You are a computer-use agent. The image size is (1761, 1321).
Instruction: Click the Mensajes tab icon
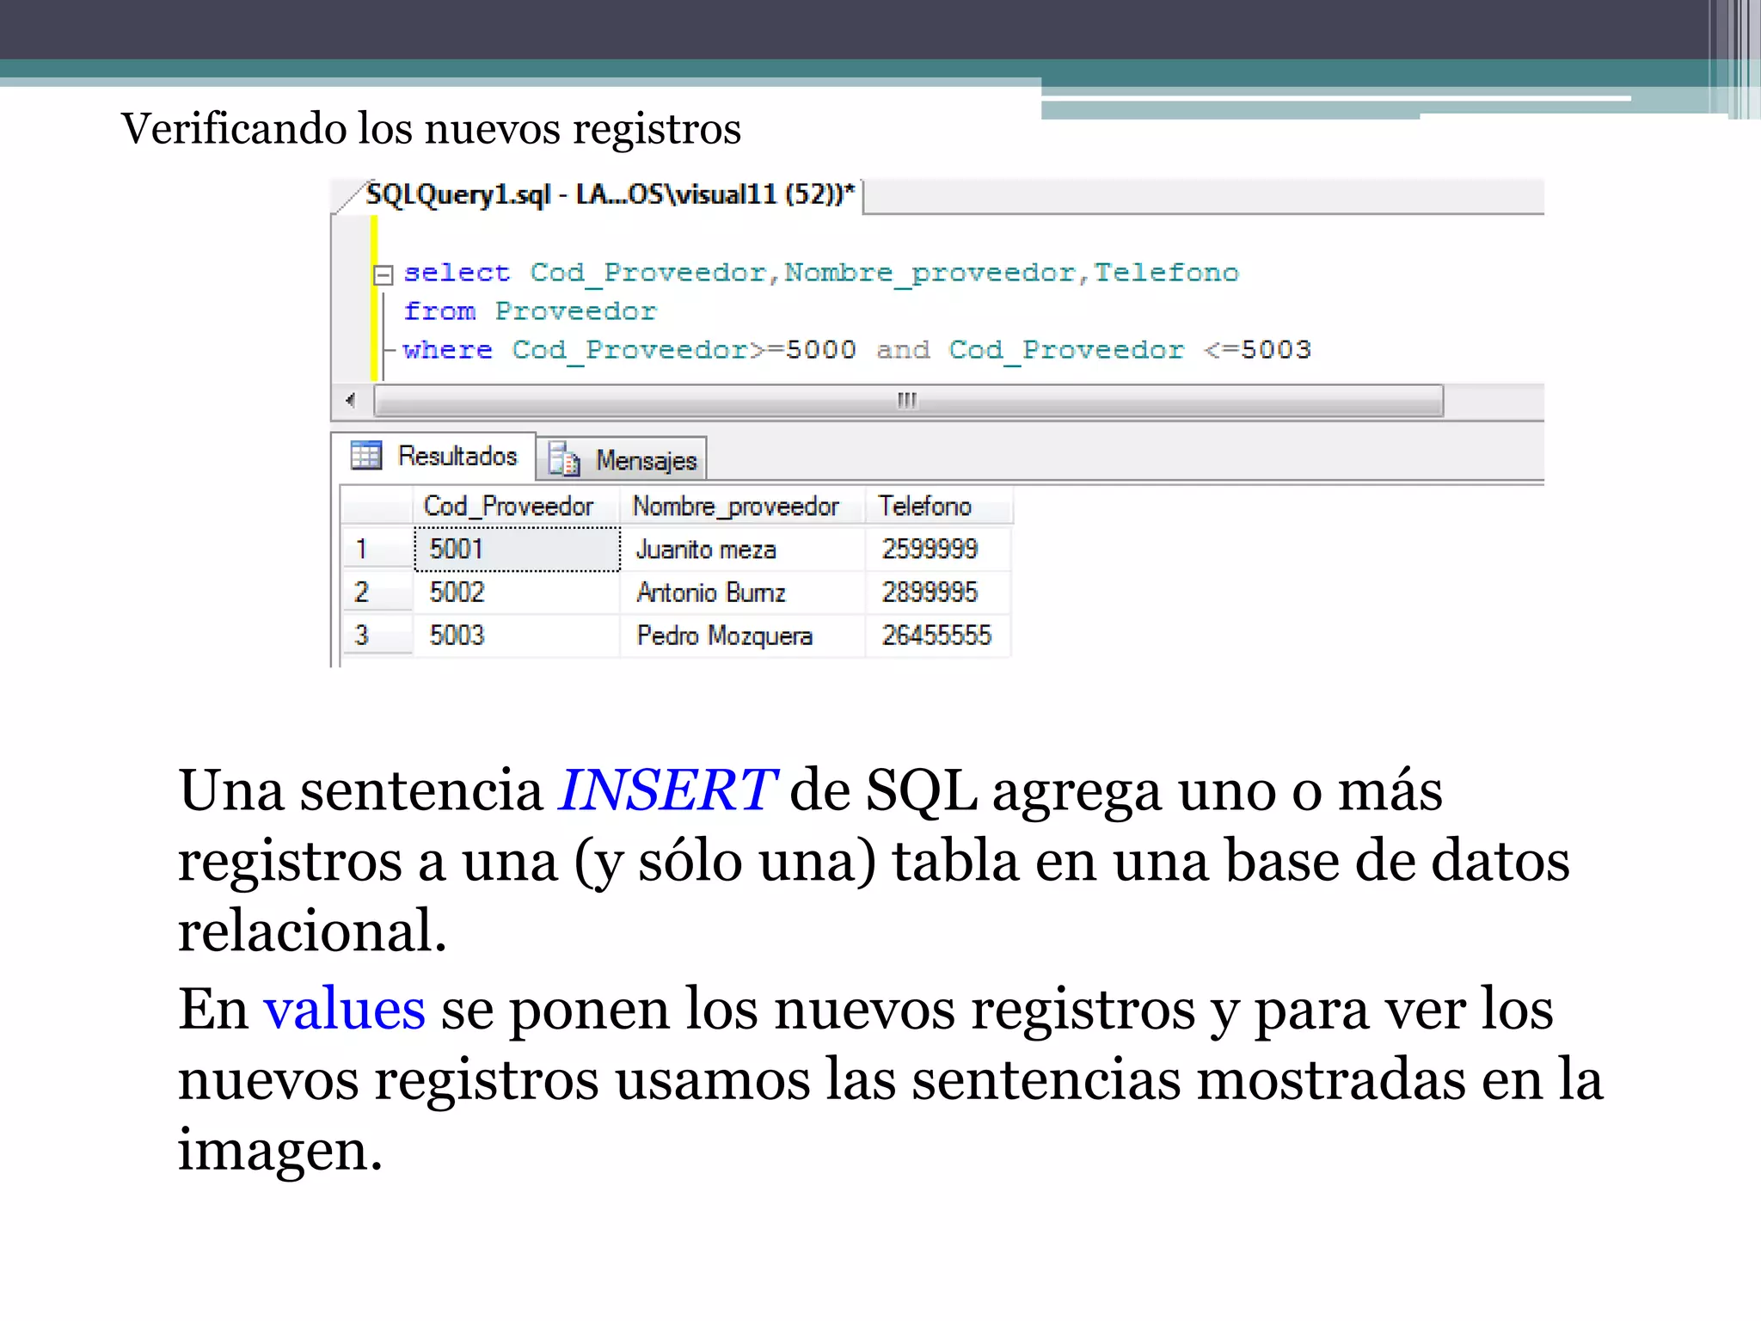click(564, 459)
